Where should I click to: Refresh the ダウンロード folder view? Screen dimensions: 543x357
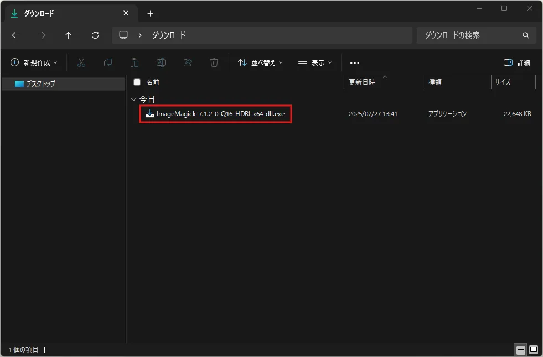click(x=95, y=35)
